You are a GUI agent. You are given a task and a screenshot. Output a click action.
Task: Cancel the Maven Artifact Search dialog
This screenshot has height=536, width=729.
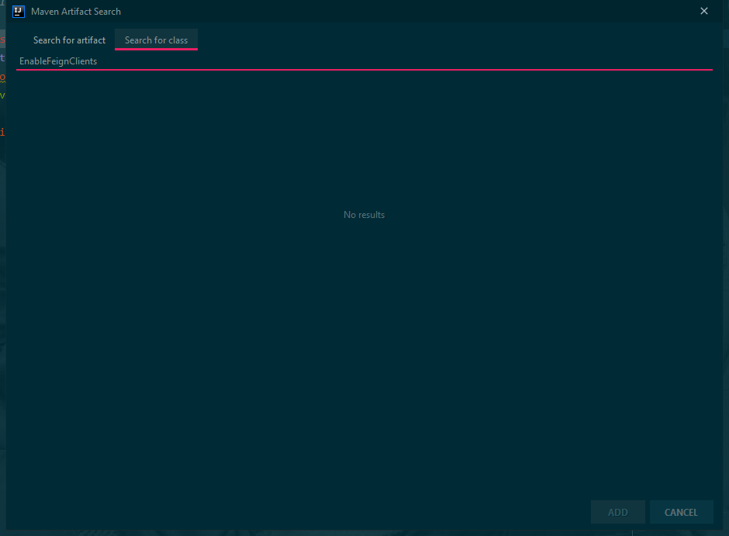(681, 512)
